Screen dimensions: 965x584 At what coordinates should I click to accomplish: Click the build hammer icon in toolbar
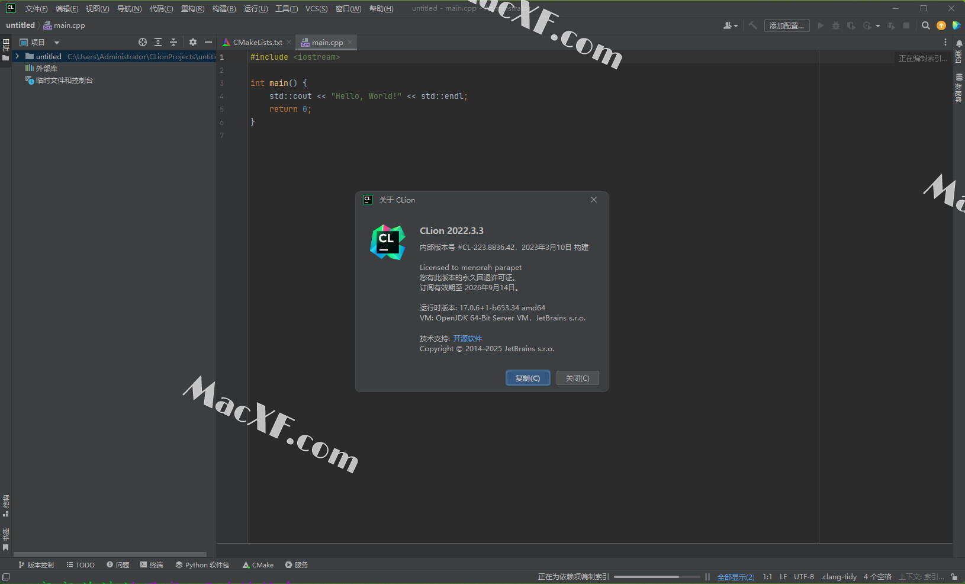pyautogui.click(x=752, y=25)
